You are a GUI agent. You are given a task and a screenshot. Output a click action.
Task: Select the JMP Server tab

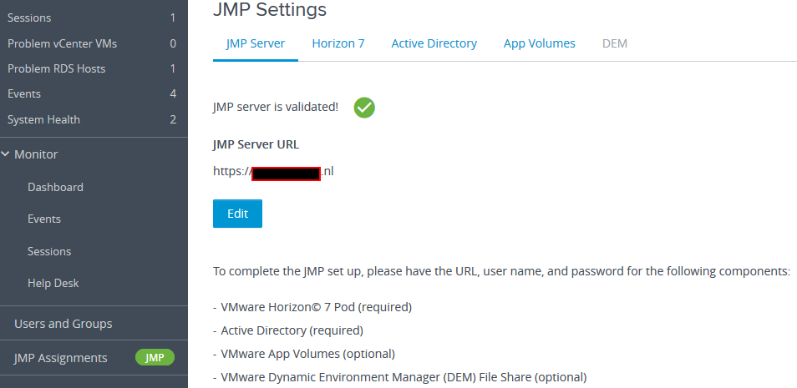pyautogui.click(x=256, y=43)
